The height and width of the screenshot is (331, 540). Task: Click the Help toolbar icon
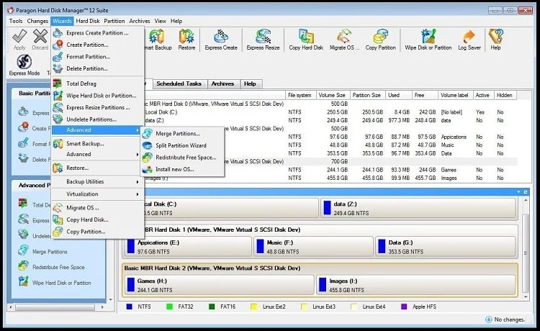[x=495, y=37]
